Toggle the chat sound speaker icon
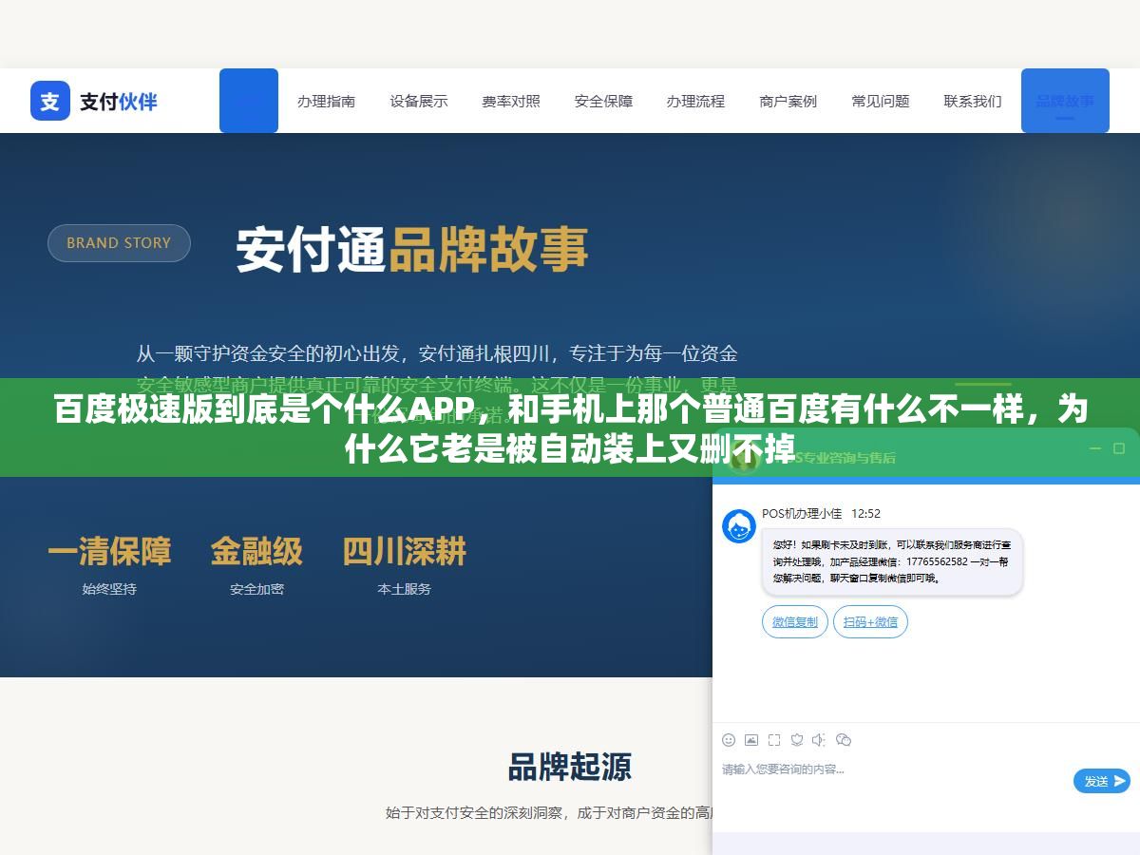Image resolution: width=1140 pixels, height=855 pixels. click(x=820, y=740)
